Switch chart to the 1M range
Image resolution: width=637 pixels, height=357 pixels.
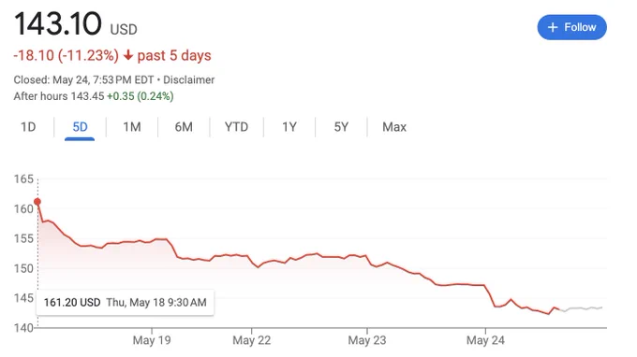pyautogui.click(x=132, y=127)
